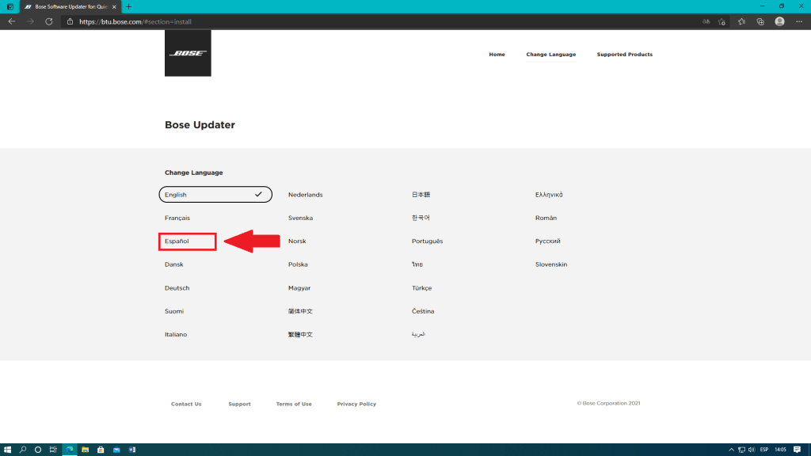Add this page to favorites star icon
The height and width of the screenshot is (456, 811).
click(722, 21)
